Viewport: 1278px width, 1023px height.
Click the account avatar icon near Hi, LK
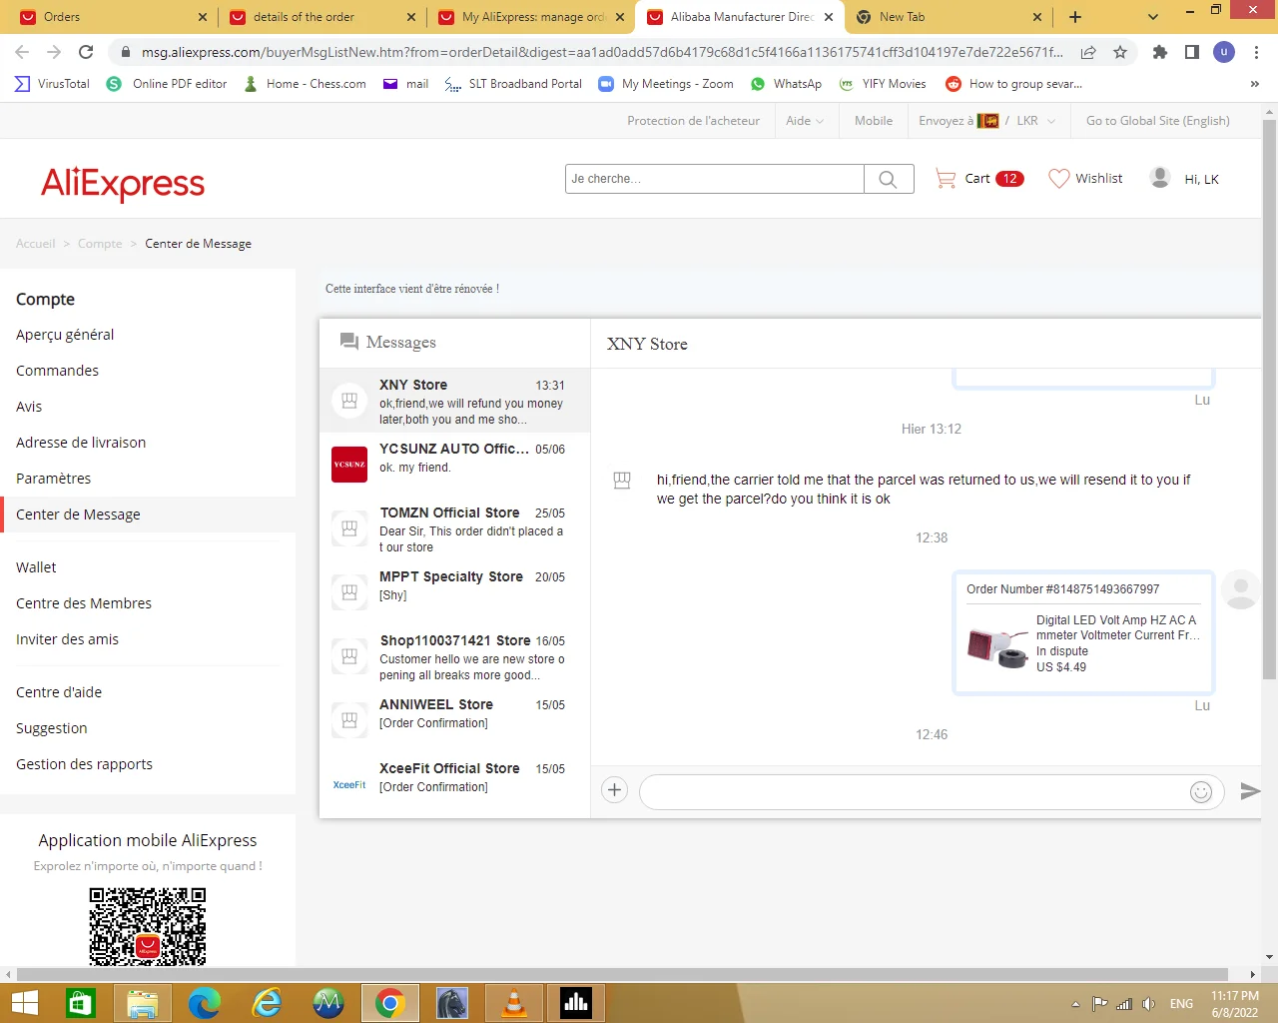(x=1160, y=178)
